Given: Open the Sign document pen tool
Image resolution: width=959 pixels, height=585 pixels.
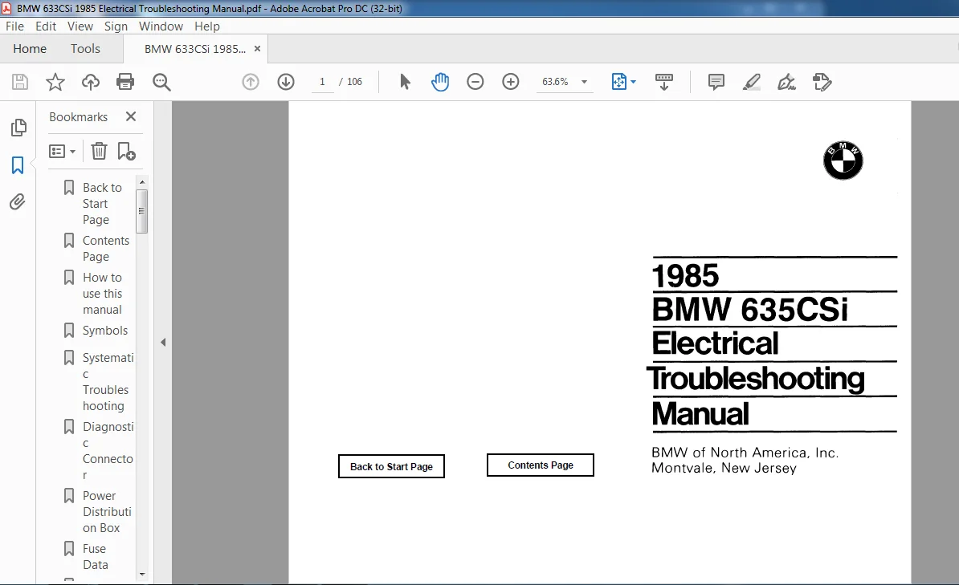Looking at the screenshot, I should [x=786, y=82].
